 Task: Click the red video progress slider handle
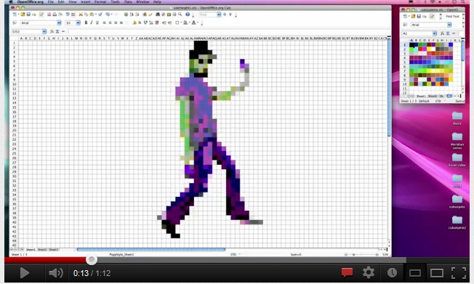point(92,259)
